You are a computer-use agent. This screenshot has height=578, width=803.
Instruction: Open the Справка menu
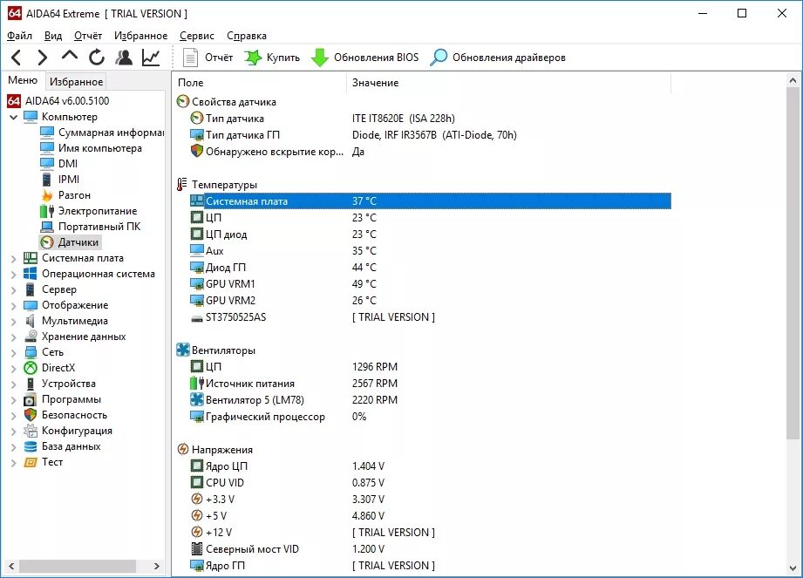click(247, 36)
